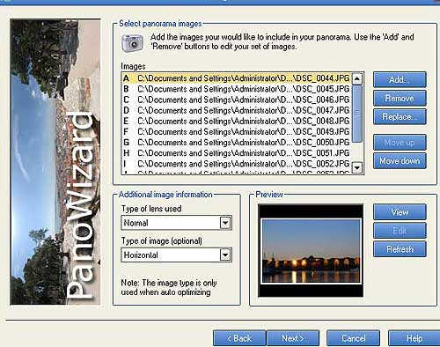Select image row A DSC_0044.JPG
The height and width of the screenshot is (347, 440).
(236, 78)
